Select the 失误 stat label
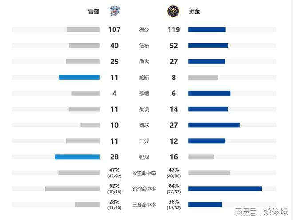This screenshot has width=293, height=220. [144, 109]
